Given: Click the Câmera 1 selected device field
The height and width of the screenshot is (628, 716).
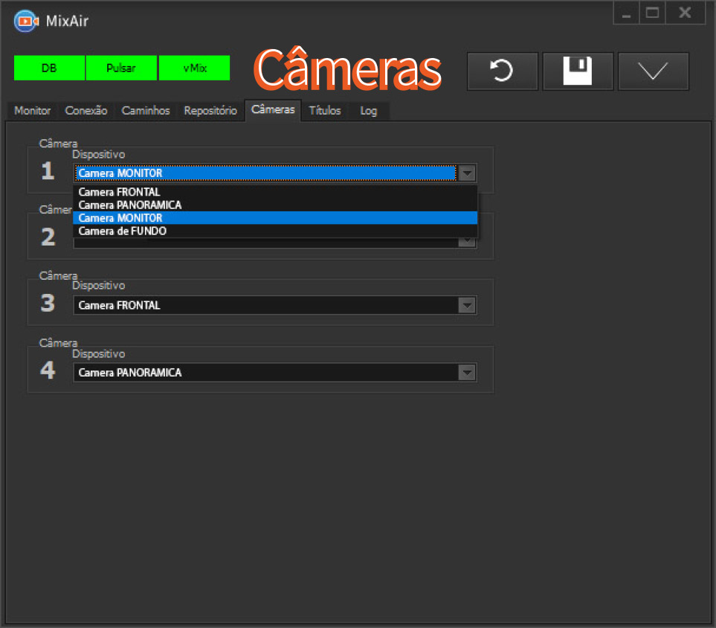Looking at the screenshot, I should coord(264,173).
